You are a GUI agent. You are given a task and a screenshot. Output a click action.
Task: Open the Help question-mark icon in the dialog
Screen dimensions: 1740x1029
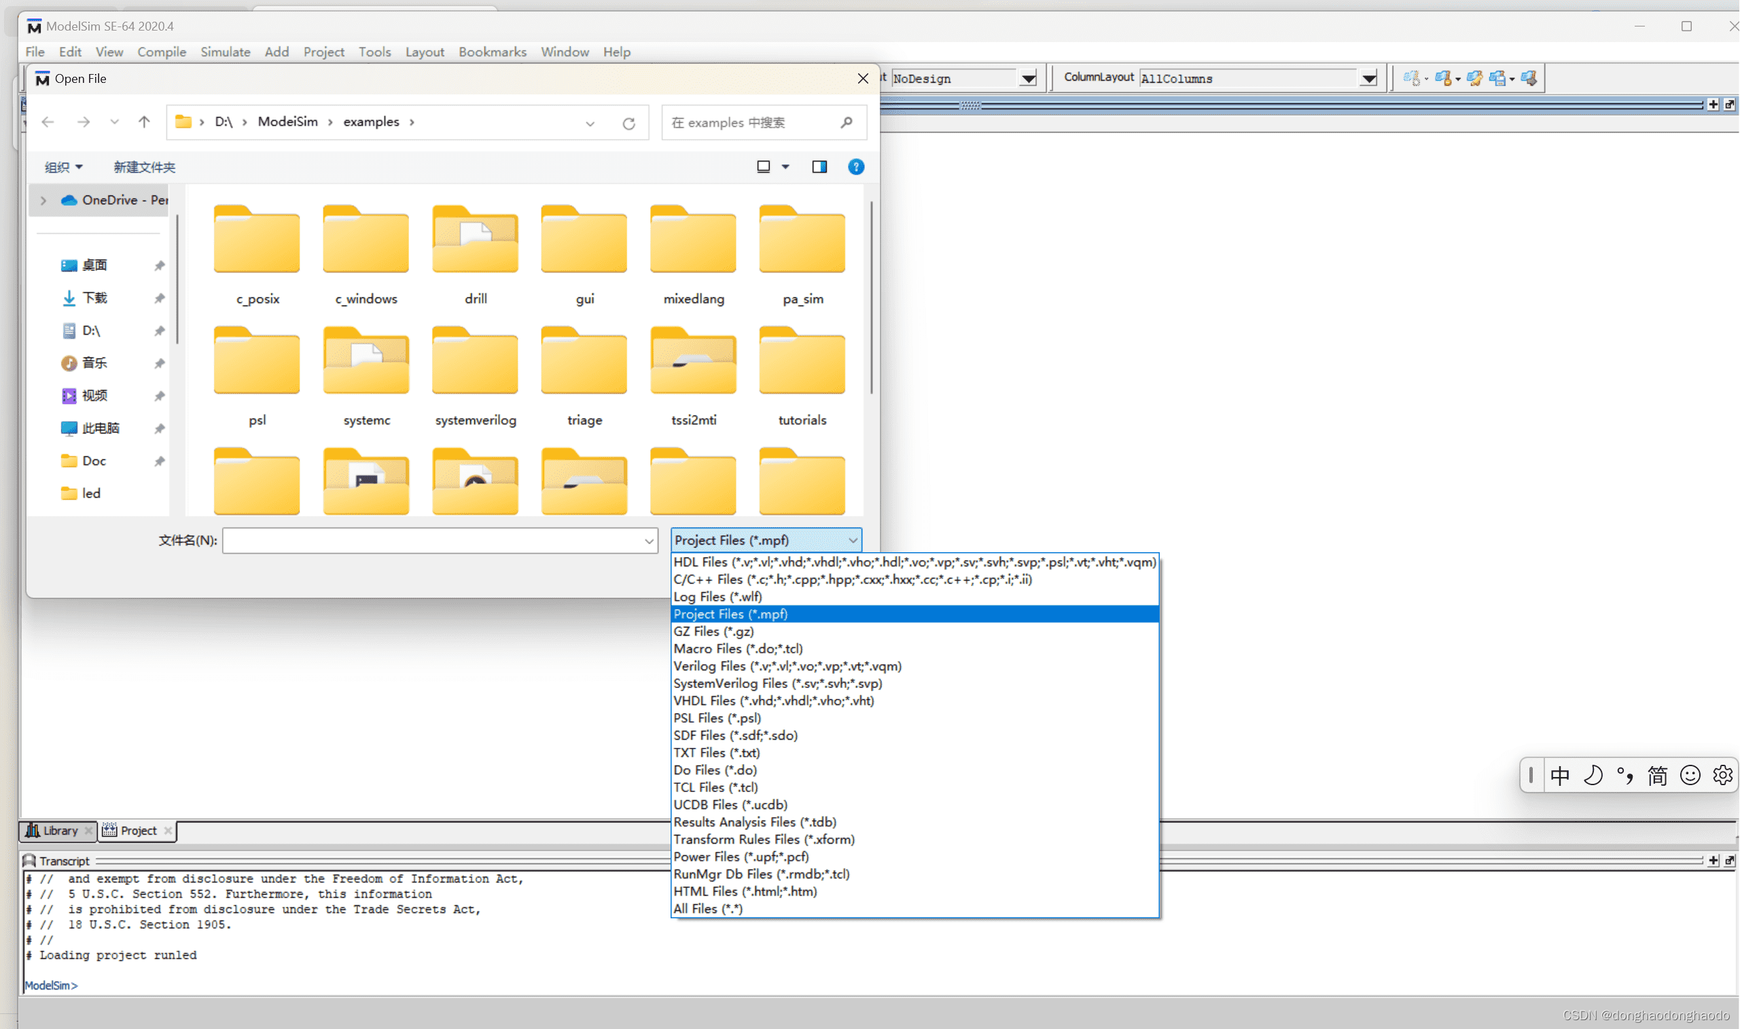pyautogui.click(x=856, y=166)
